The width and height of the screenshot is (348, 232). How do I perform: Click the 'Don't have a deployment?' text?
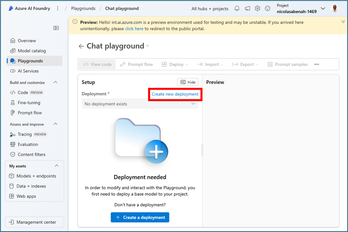tap(140, 205)
